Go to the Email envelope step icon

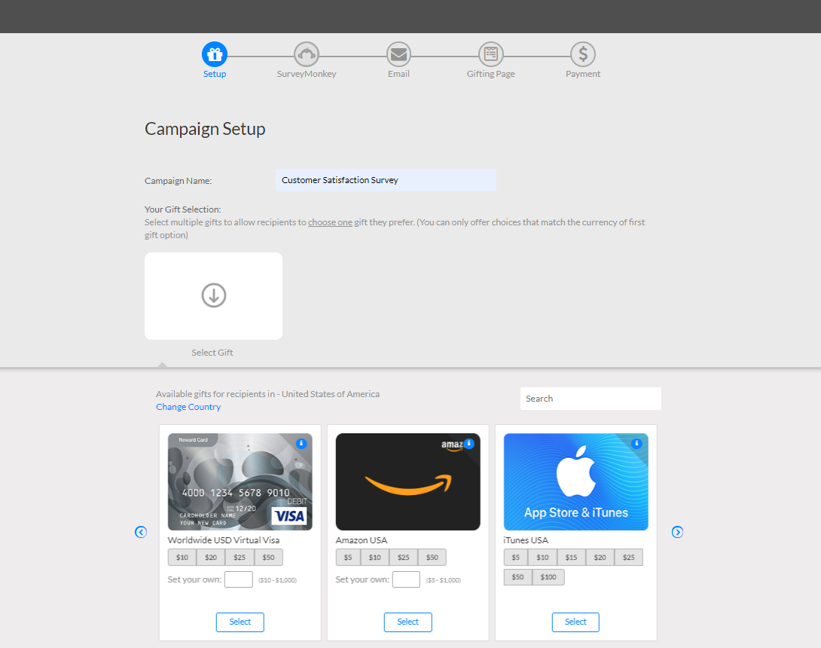398,54
